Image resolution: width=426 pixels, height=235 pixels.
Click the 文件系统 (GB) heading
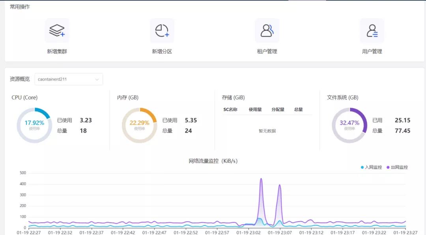click(x=343, y=98)
